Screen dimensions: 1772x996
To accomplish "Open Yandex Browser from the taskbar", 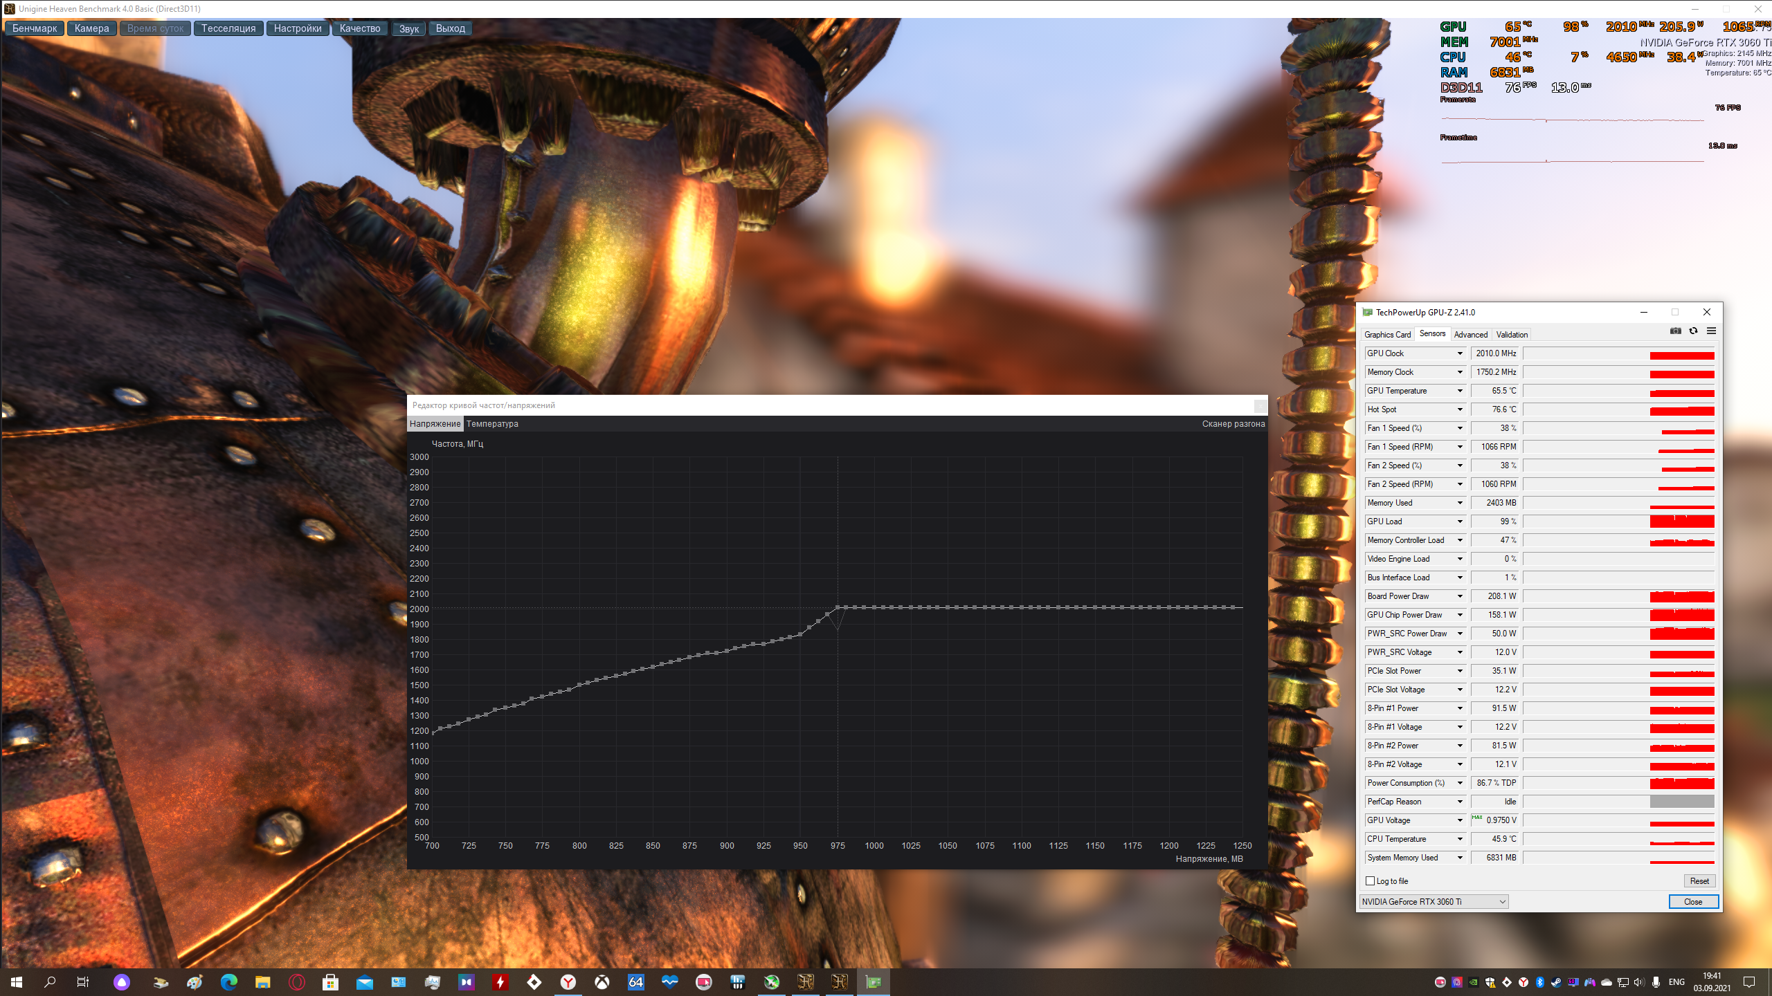I will pos(568,982).
